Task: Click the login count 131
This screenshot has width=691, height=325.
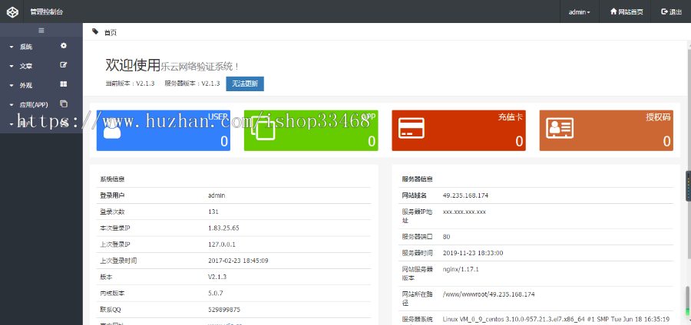Action: [x=213, y=212]
